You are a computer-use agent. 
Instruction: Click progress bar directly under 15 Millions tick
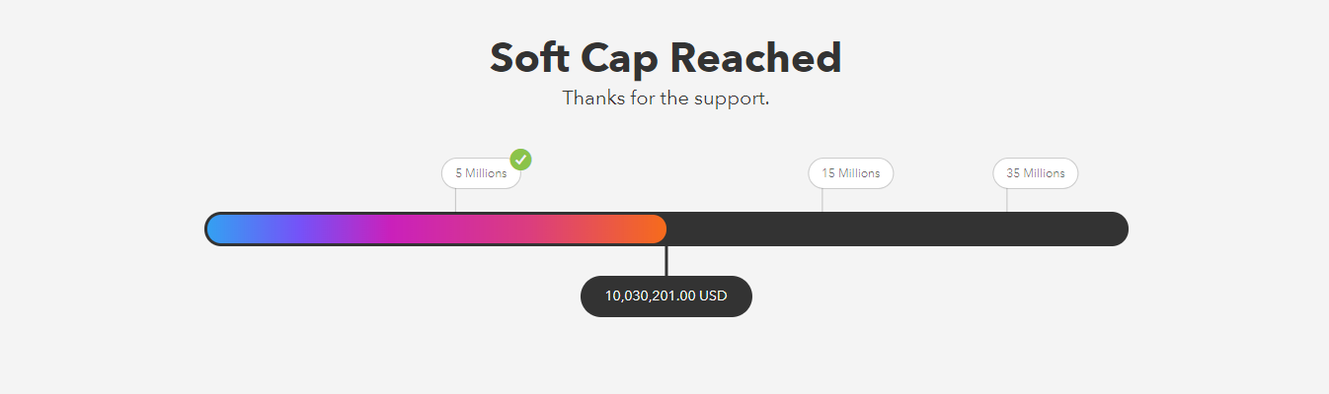coord(822,229)
